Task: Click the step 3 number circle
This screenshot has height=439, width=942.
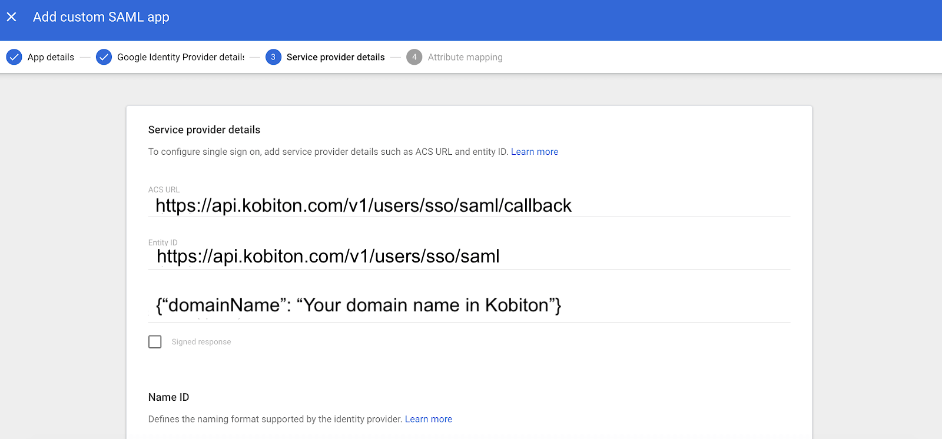Action: (x=273, y=57)
